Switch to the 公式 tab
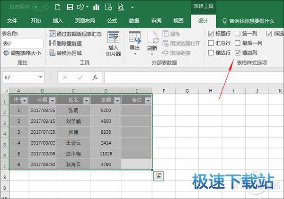Viewport: 284px width, 199px height. click(x=112, y=21)
